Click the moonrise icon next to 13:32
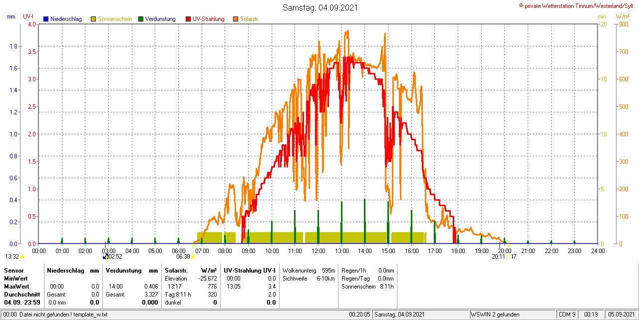 pyautogui.click(x=22, y=257)
